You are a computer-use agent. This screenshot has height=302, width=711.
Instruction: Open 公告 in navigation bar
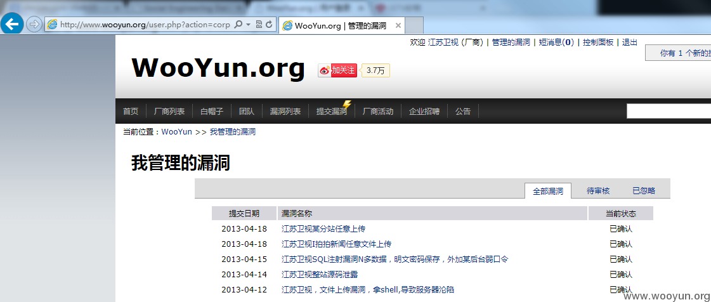463,111
